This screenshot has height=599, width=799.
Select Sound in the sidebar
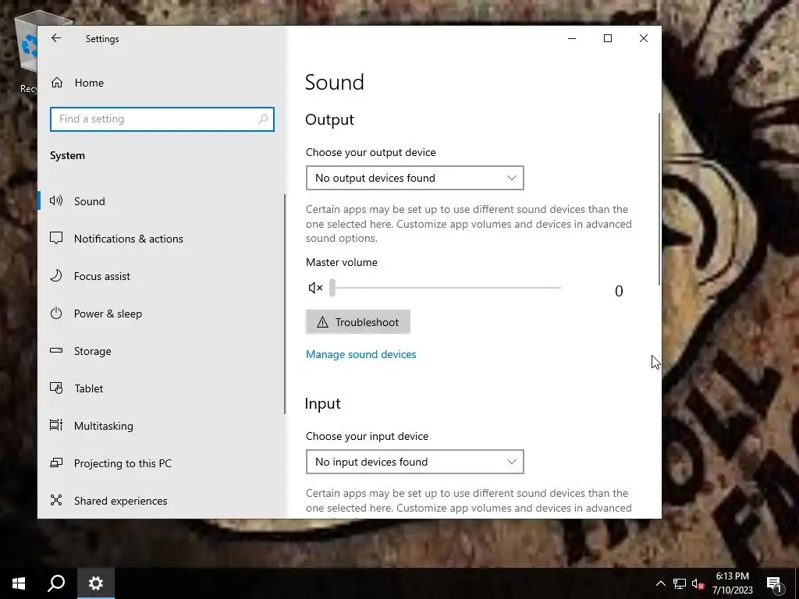click(x=162, y=201)
